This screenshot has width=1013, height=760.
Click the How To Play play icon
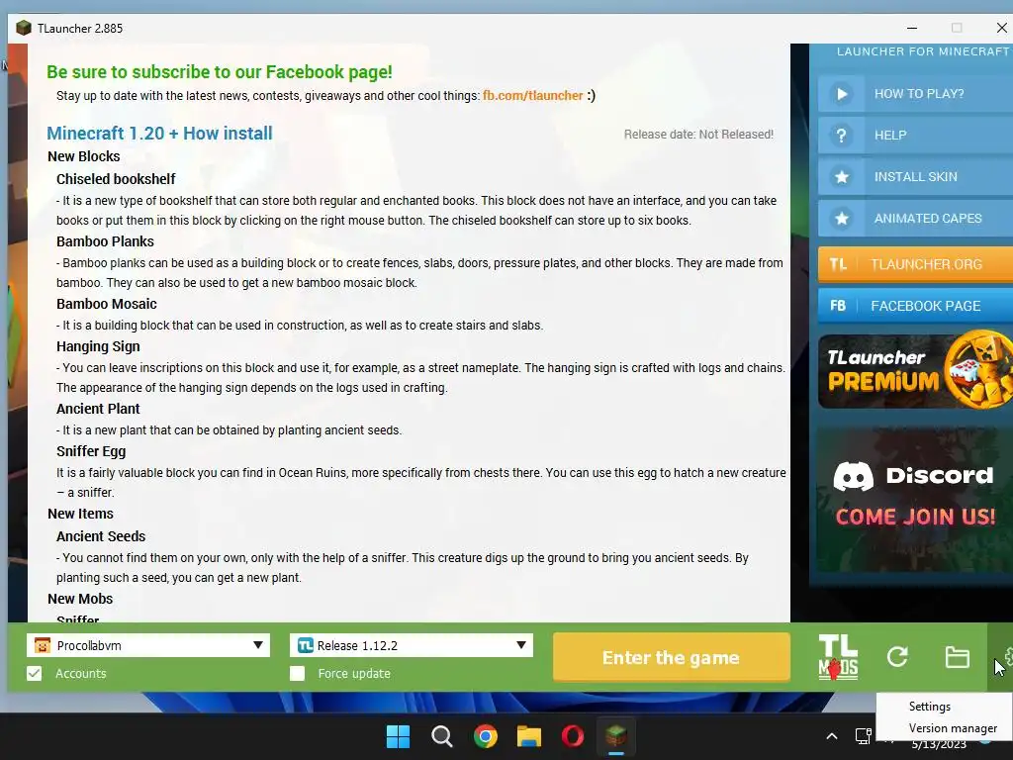[x=841, y=94]
